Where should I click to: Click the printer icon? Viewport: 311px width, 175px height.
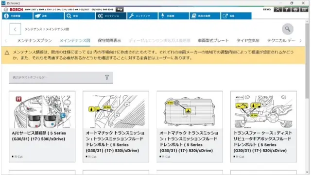295,9
